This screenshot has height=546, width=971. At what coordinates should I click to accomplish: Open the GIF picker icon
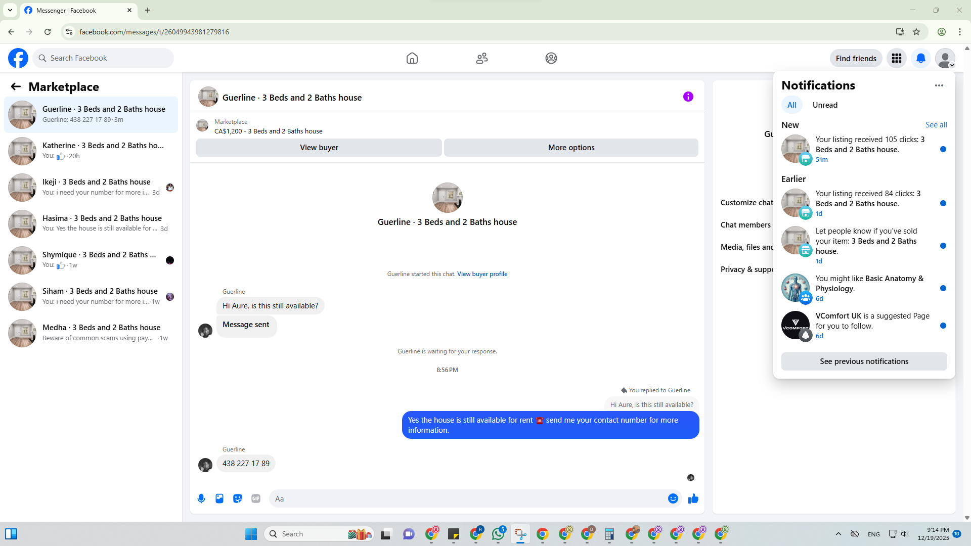(256, 498)
